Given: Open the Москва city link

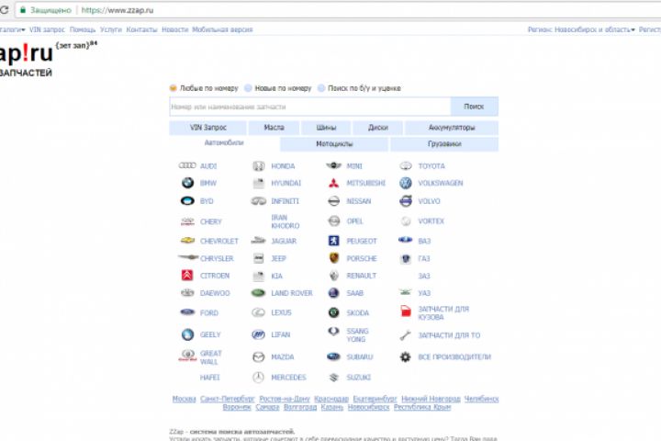Looking at the screenshot, I should [184, 399].
